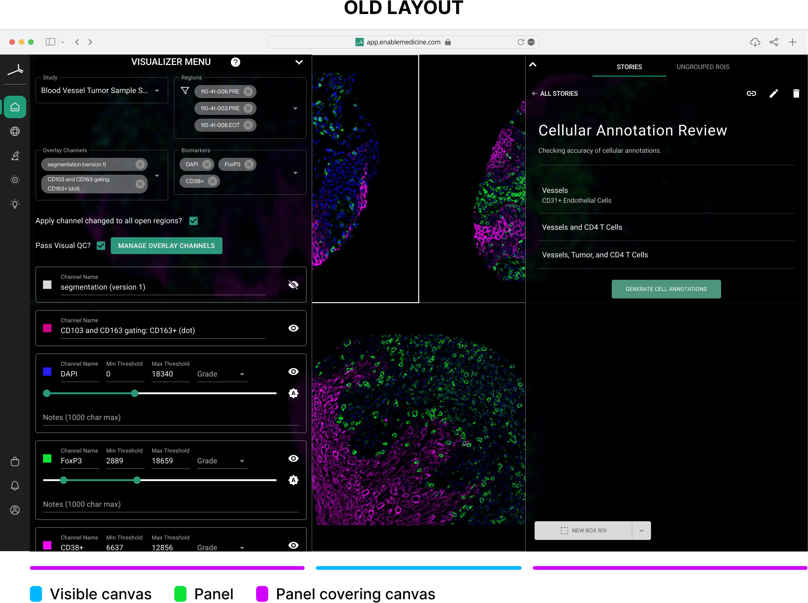Edit the story with the pencil icon
The width and height of the screenshot is (808, 603).
[774, 93]
